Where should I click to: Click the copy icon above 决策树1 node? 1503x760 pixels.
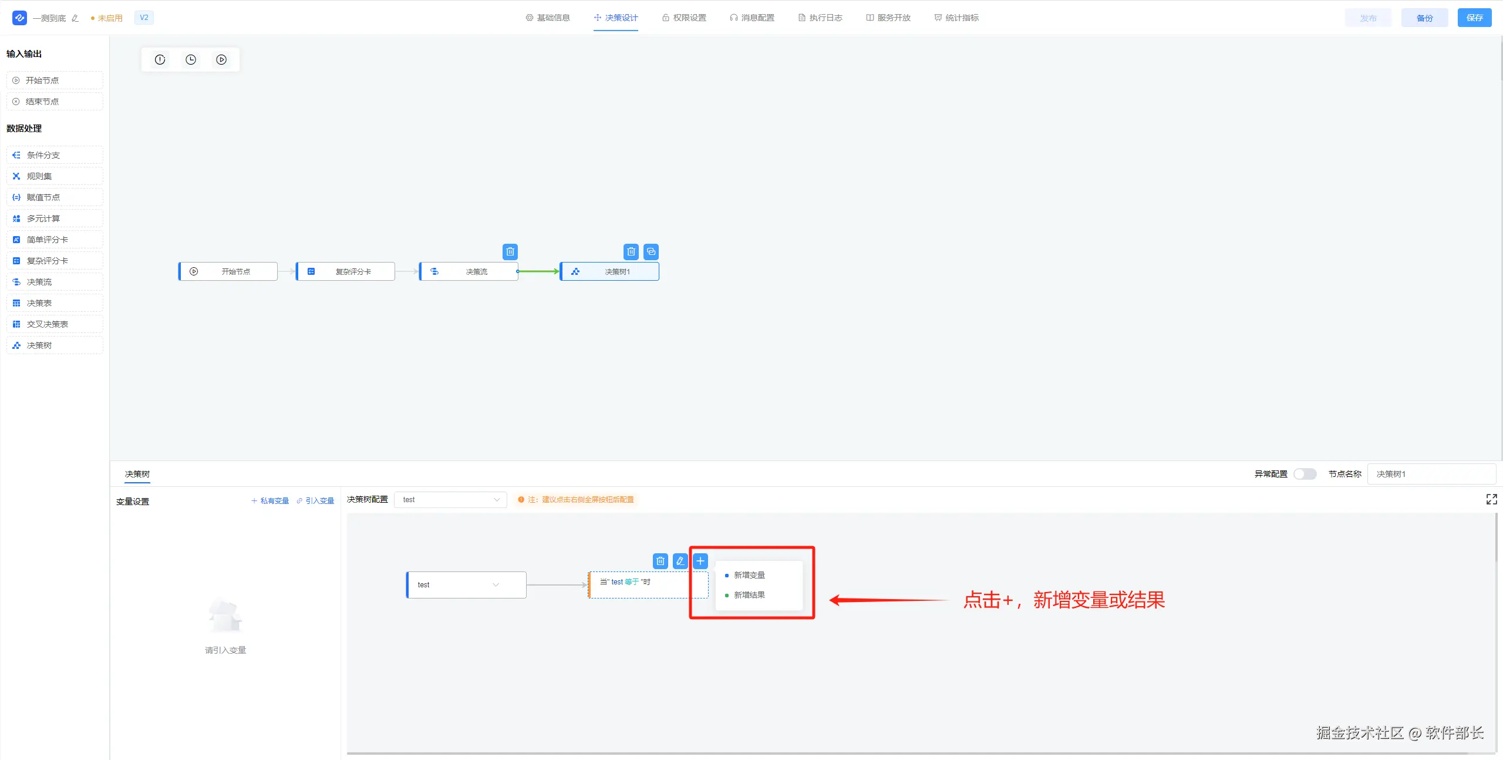tap(651, 252)
